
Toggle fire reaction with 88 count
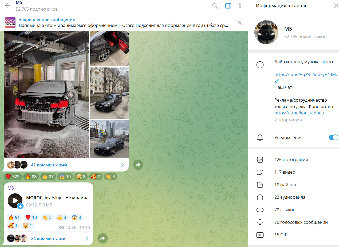pos(31,177)
